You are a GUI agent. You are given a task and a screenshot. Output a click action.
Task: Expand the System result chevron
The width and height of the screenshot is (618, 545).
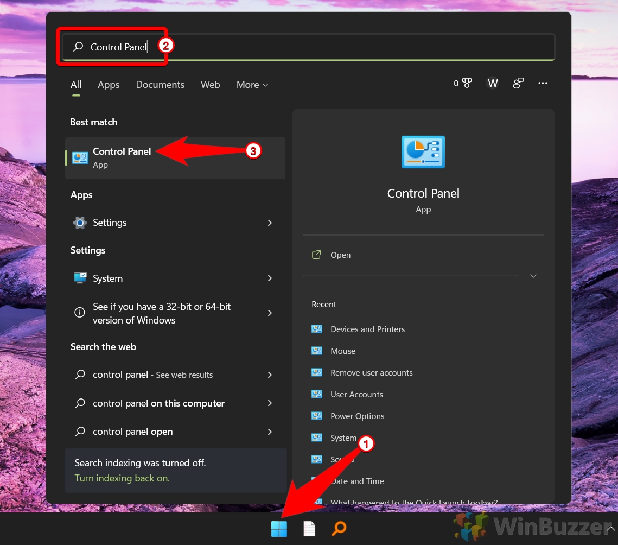click(x=270, y=278)
